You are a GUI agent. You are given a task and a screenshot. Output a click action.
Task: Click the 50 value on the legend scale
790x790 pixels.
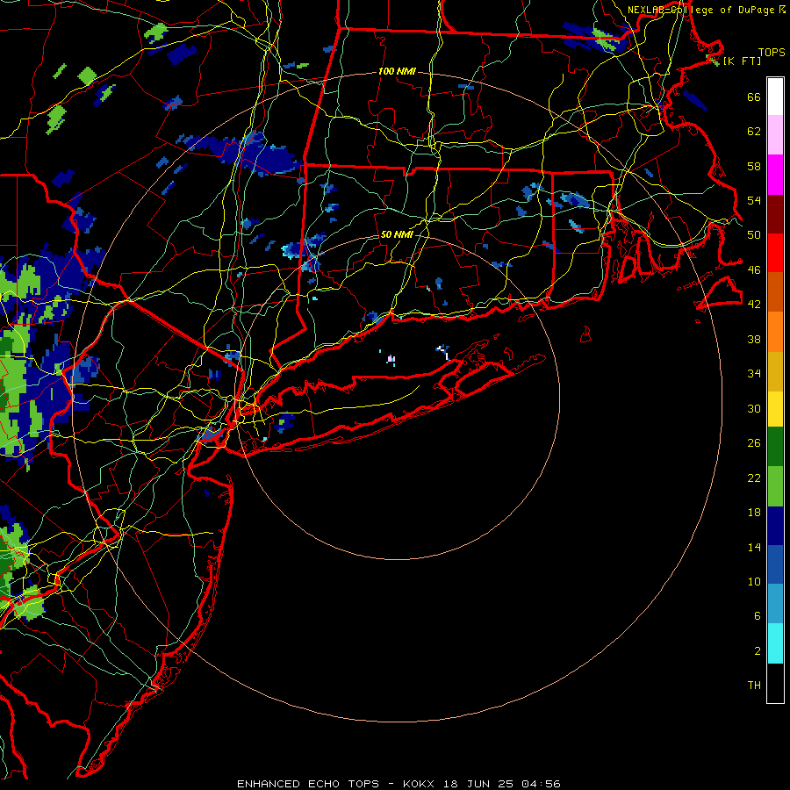click(x=754, y=235)
